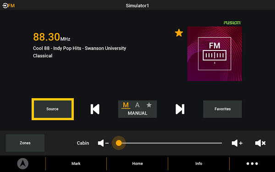Skip to next station

point(180,109)
